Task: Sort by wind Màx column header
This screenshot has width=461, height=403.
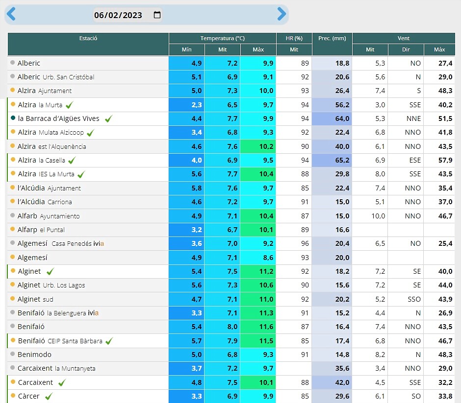Action: [439, 49]
